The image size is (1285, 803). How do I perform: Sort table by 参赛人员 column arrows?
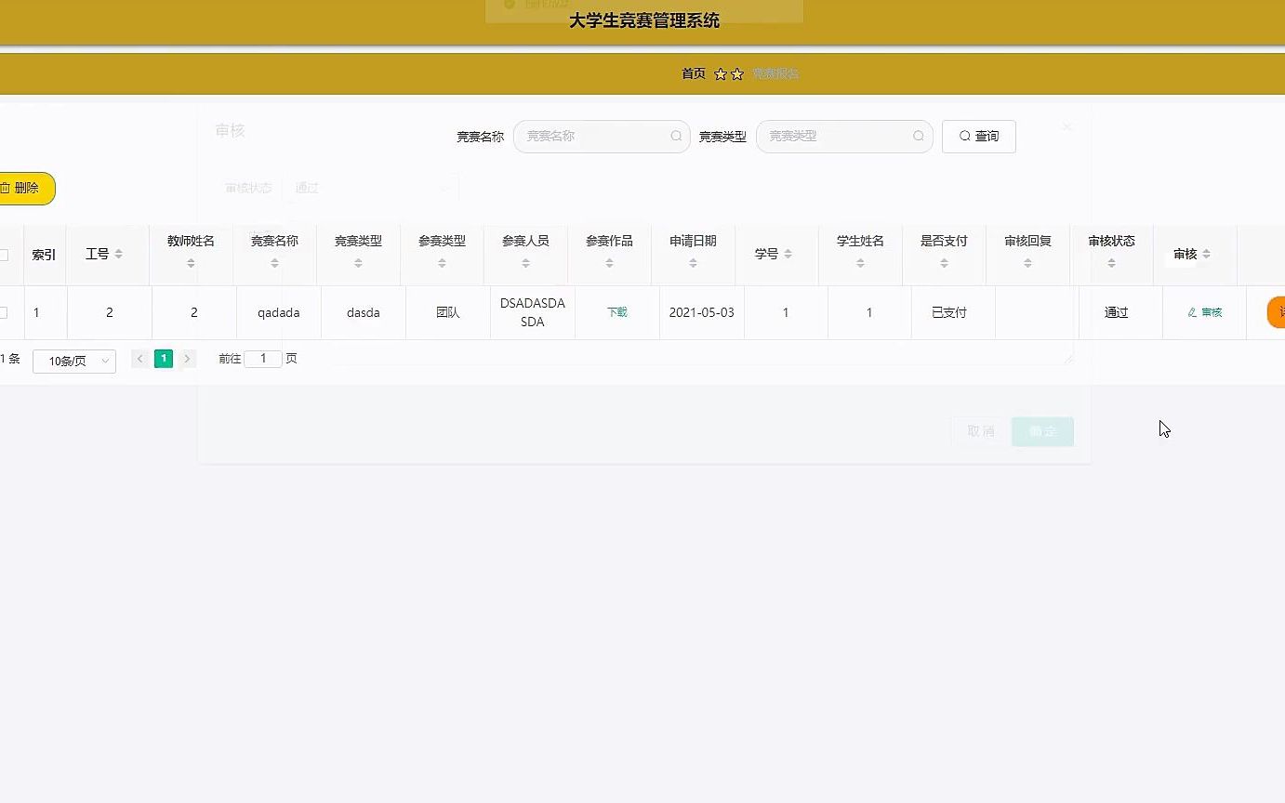[525, 263]
